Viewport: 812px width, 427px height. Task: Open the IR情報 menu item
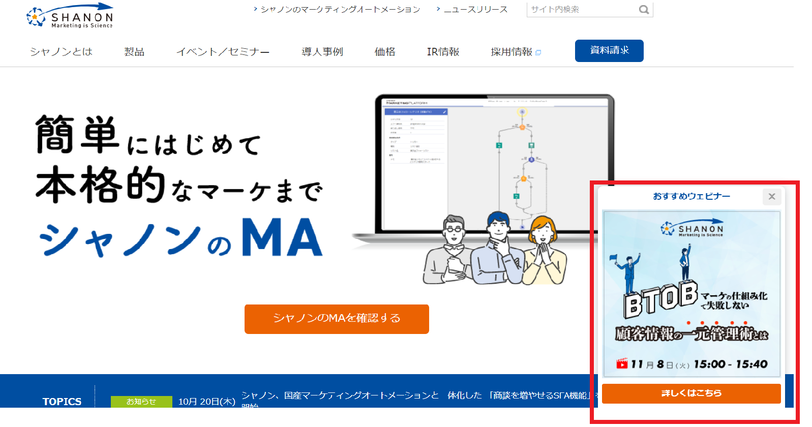[443, 51]
